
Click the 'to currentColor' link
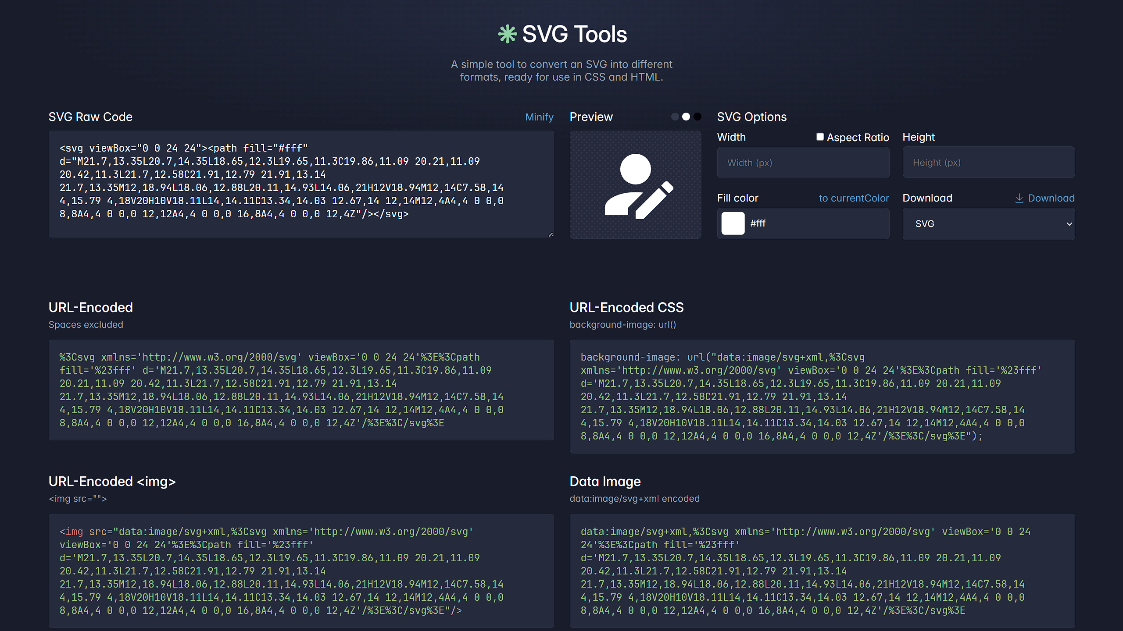tap(854, 198)
